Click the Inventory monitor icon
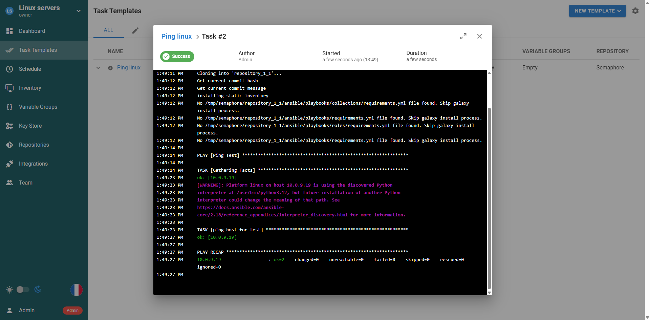The width and height of the screenshot is (650, 320). point(9,88)
